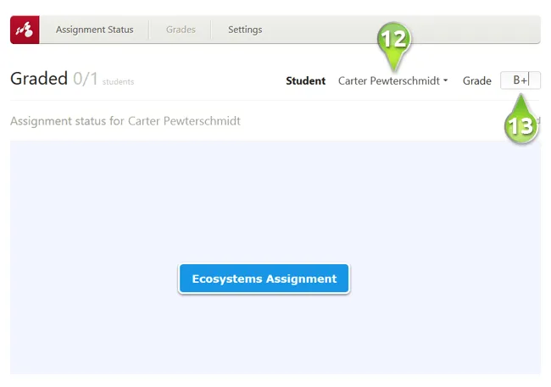Switch to the Grades tab

click(181, 30)
